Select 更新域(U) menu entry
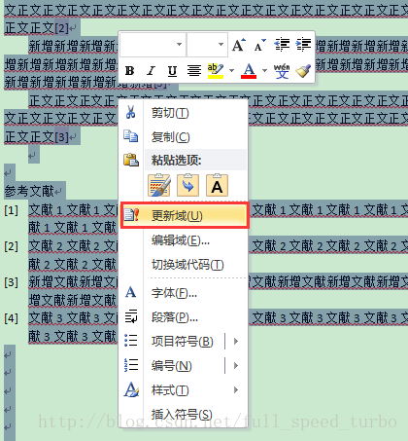 pyautogui.click(x=185, y=215)
